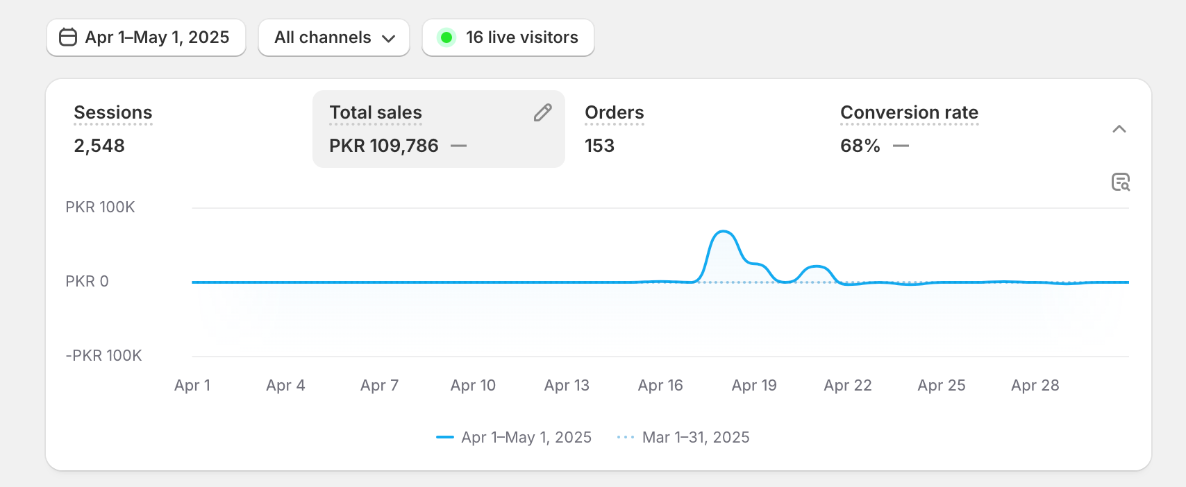Open the All channels dropdown

pyautogui.click(x=334, y=37)
